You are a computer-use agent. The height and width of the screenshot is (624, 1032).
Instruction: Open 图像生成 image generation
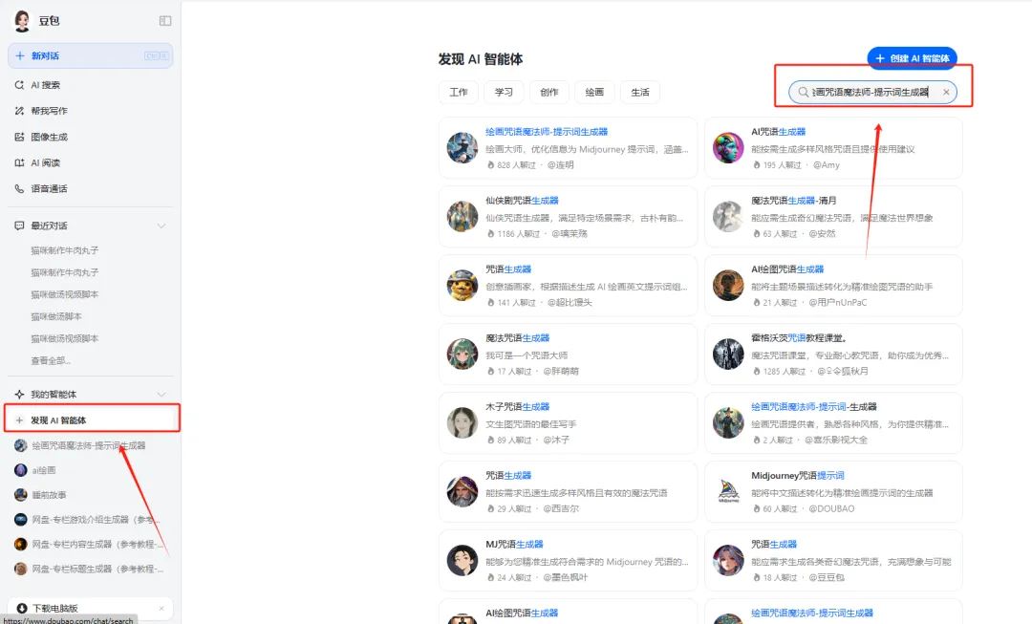click(90, 137)
